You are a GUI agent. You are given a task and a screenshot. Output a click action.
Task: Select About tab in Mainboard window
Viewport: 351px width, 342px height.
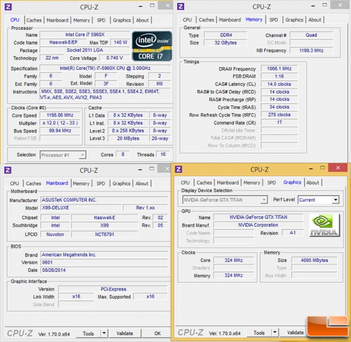[x=142, y=183]
